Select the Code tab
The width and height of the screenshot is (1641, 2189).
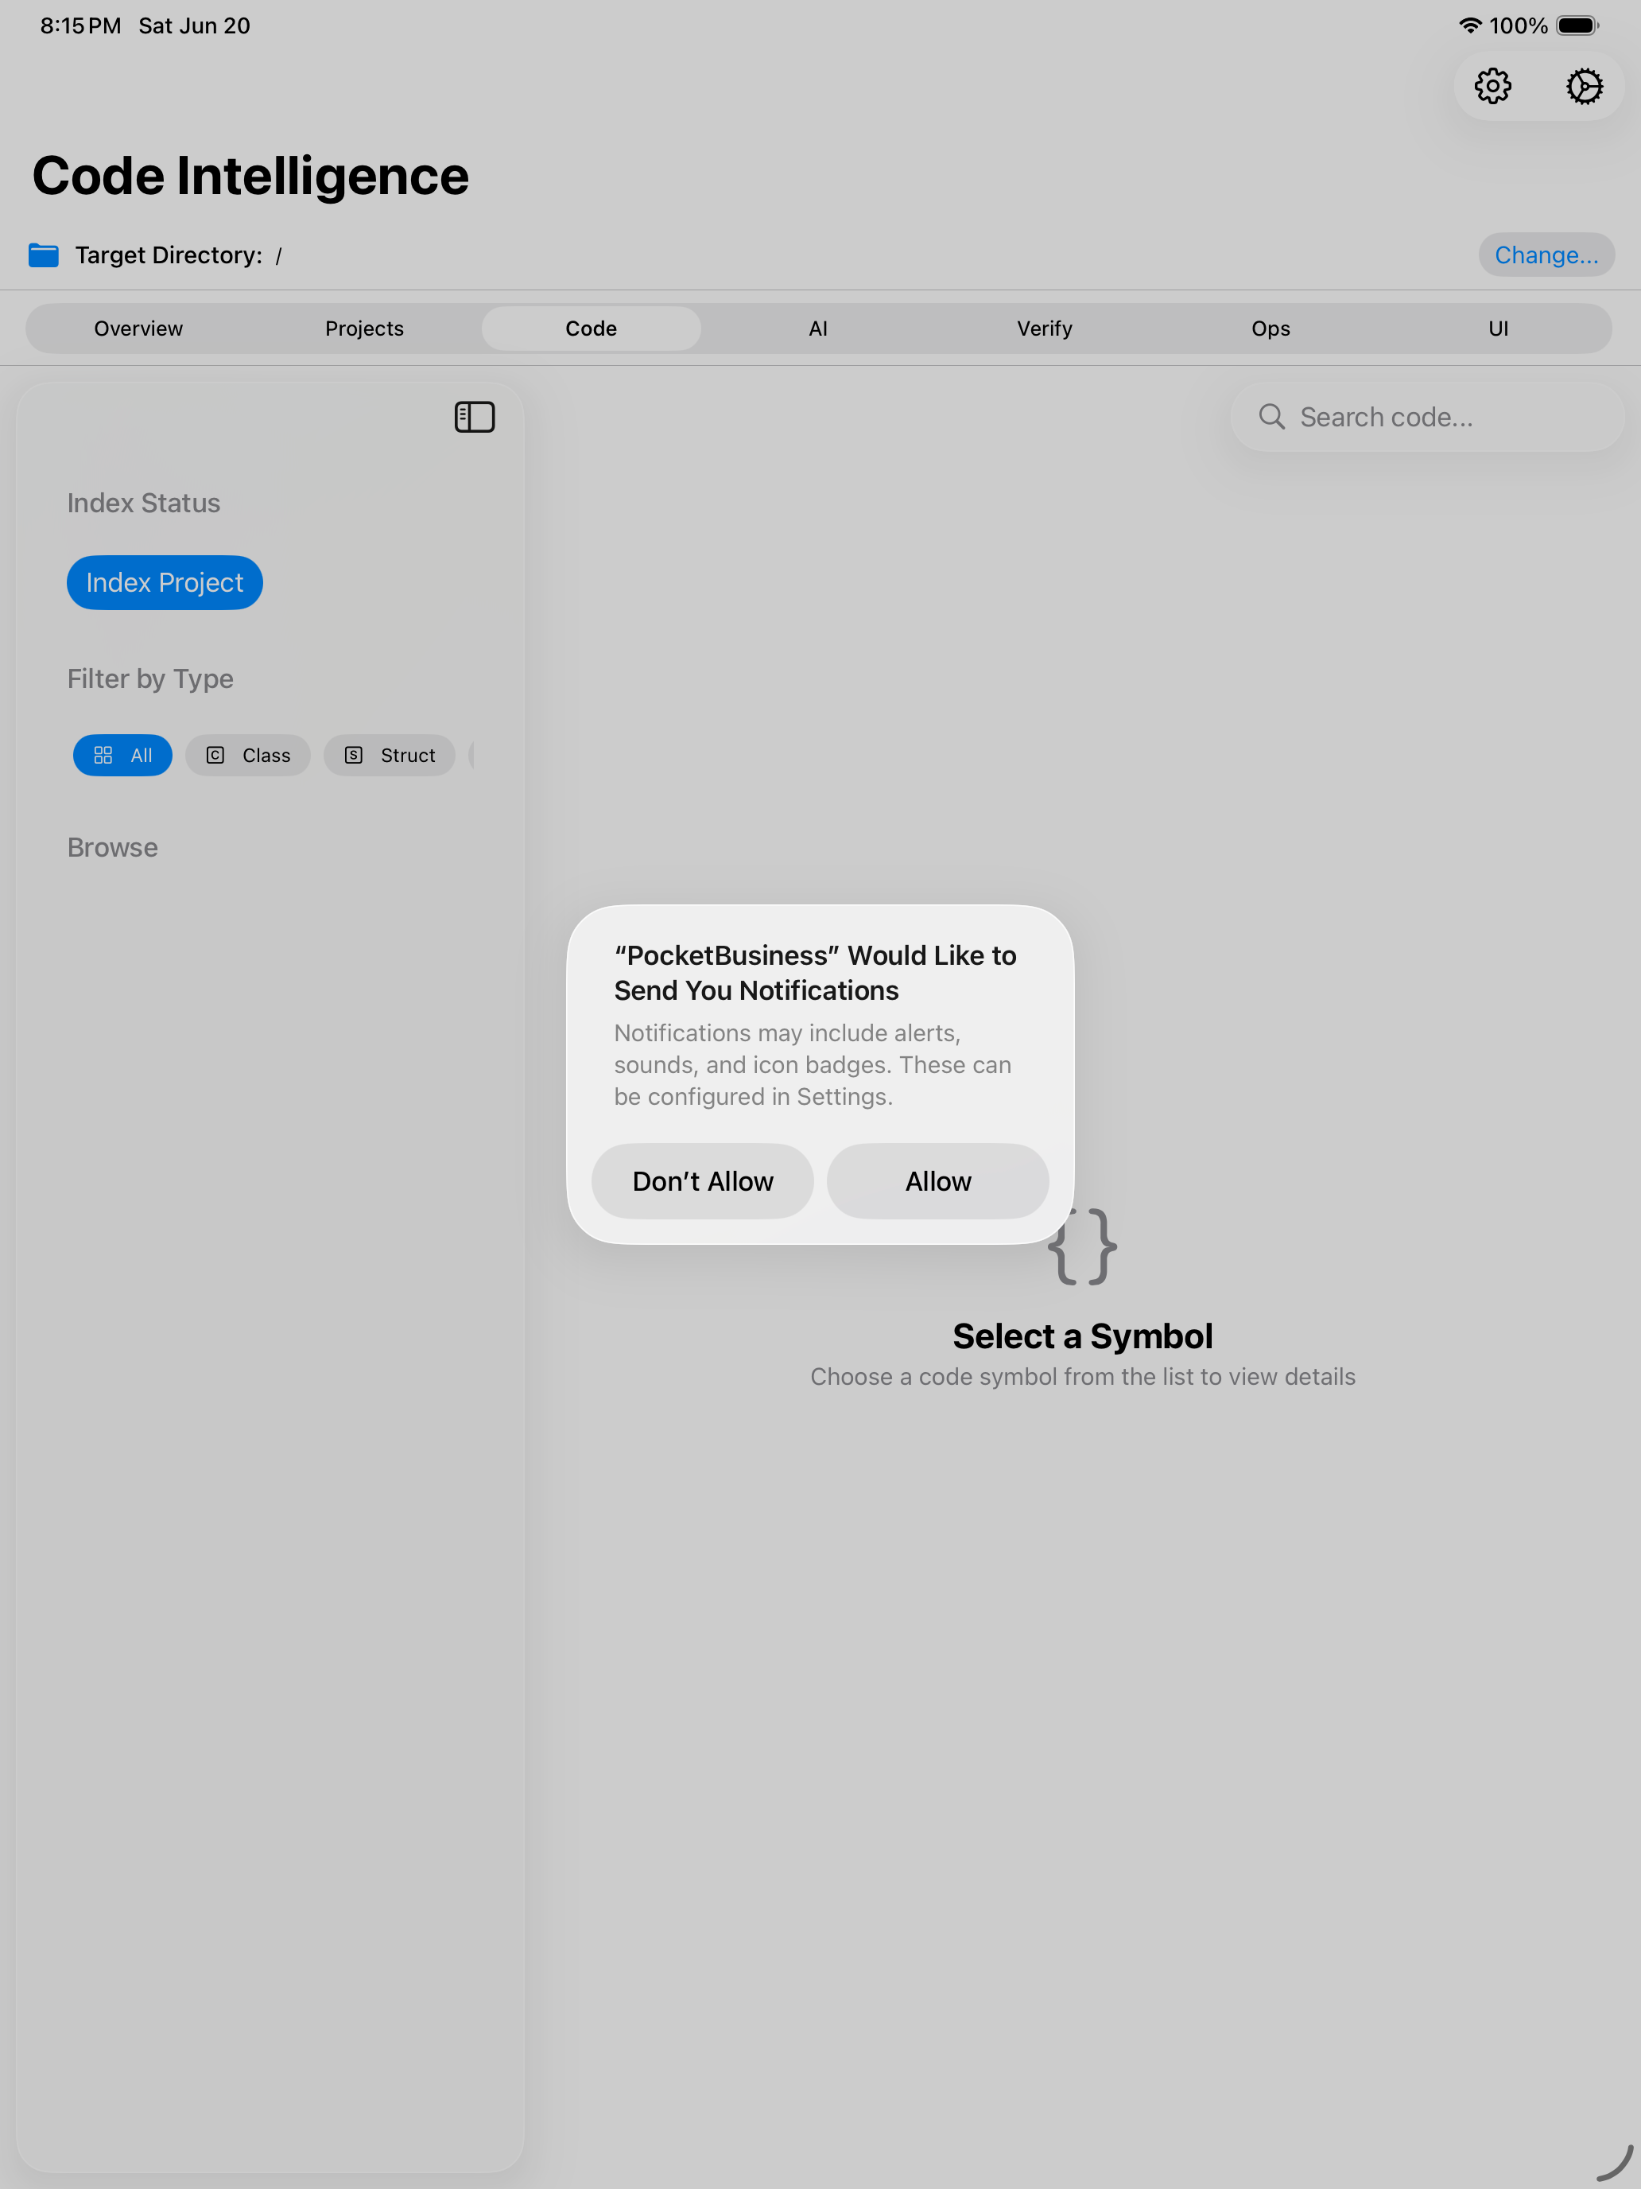592,329
